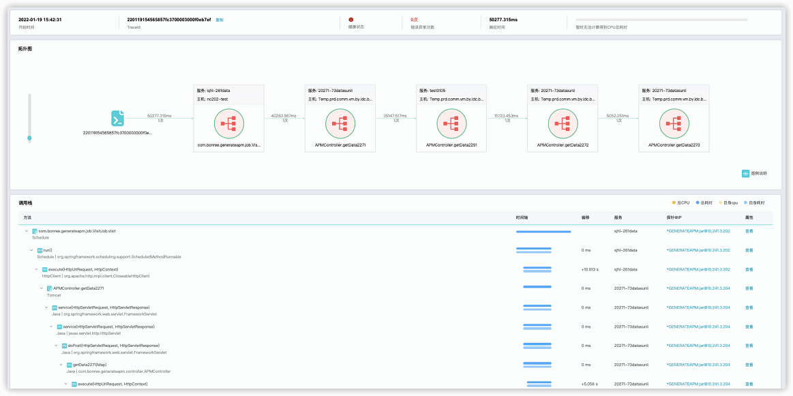Toggle the 总耗时 legend series
Image resolution: width=793 pixels, height=396 pixels.
[x=704, y=202]
